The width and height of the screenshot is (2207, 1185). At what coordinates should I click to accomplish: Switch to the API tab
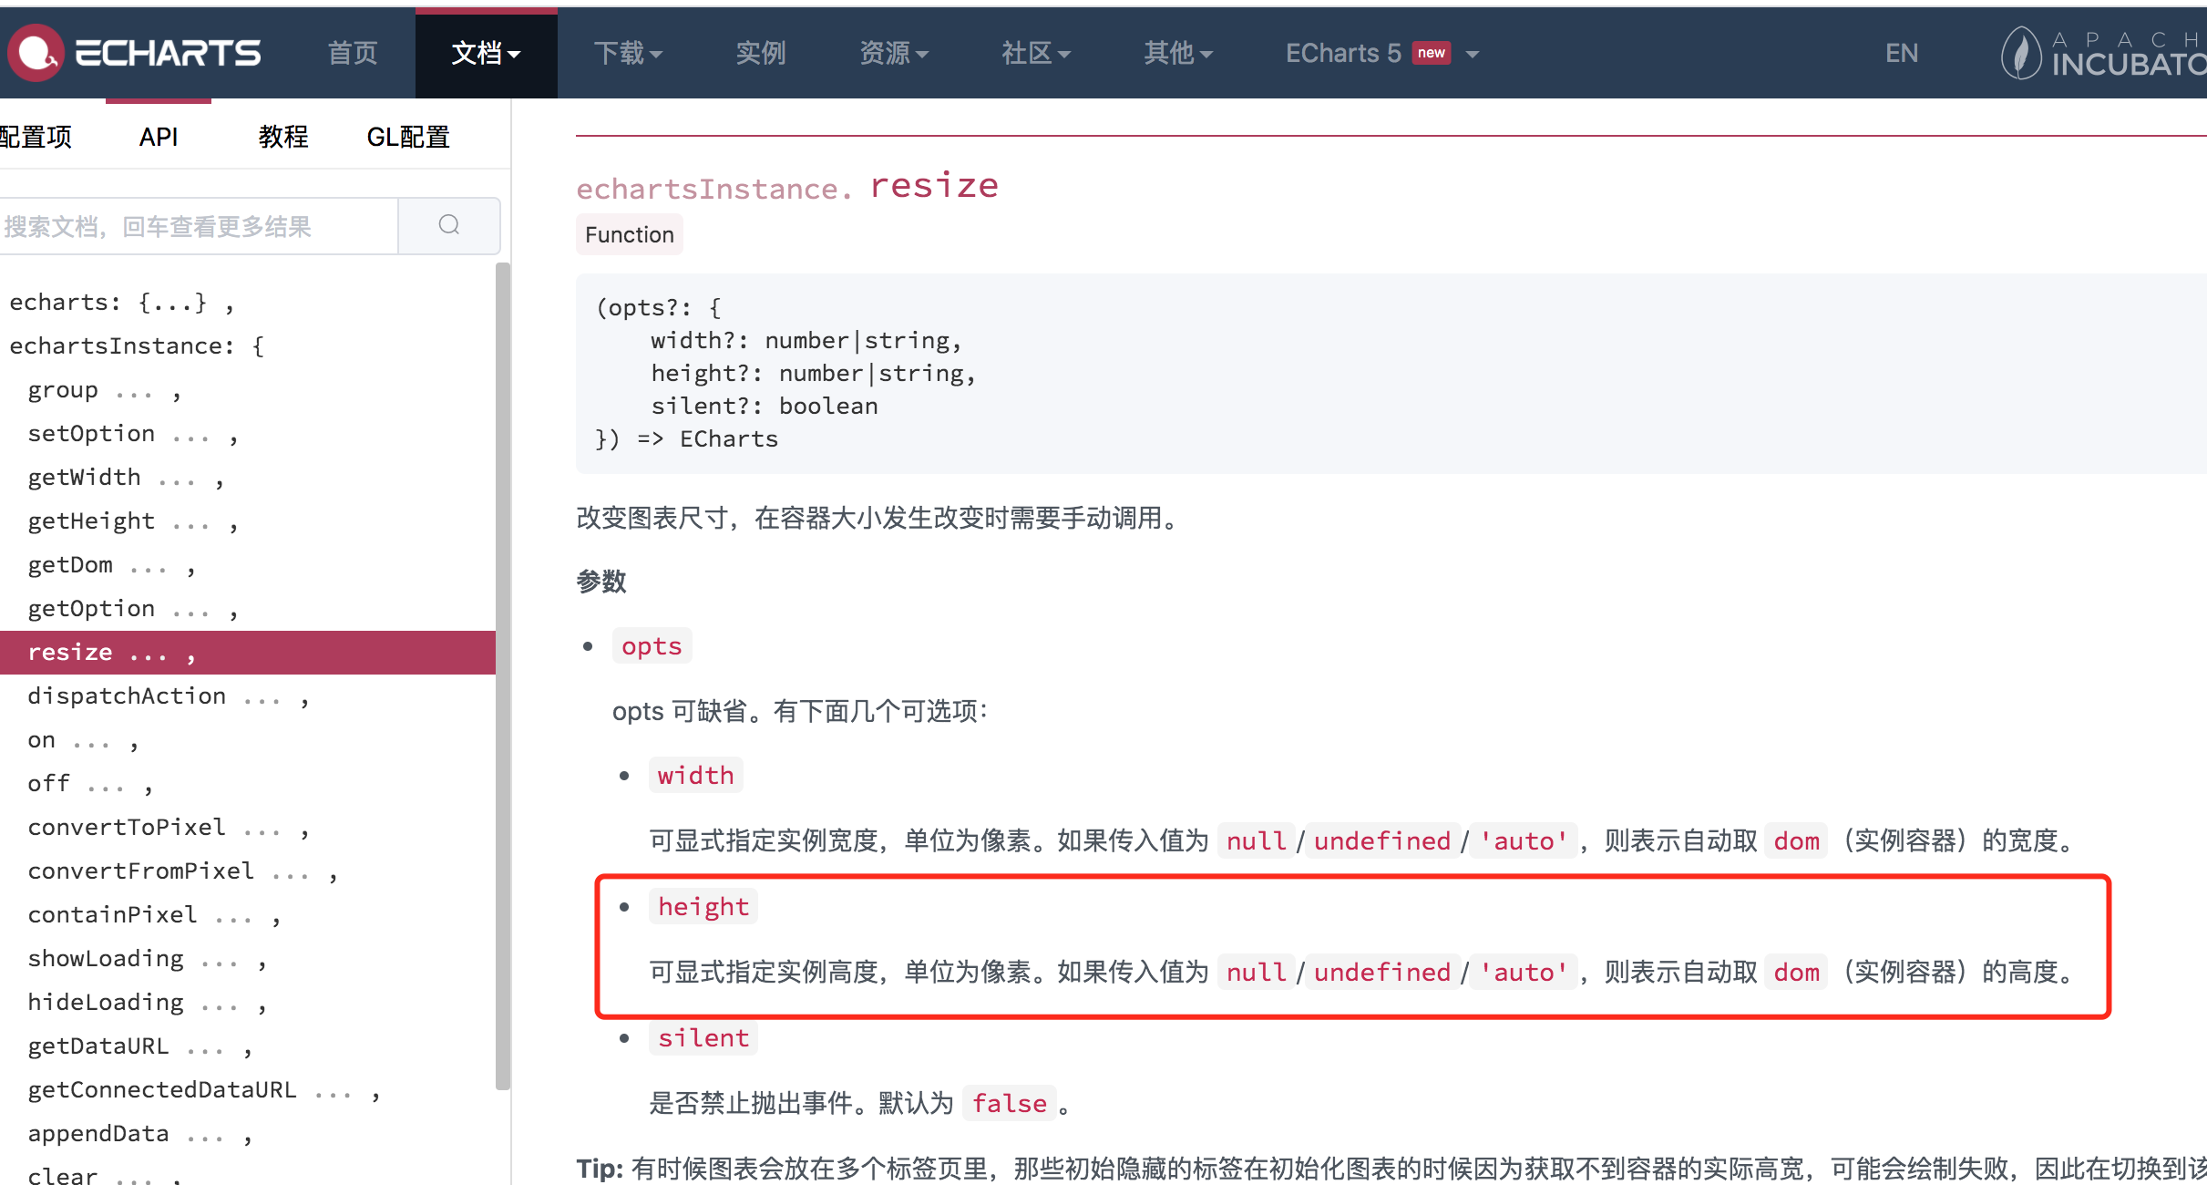click(159, 137)
